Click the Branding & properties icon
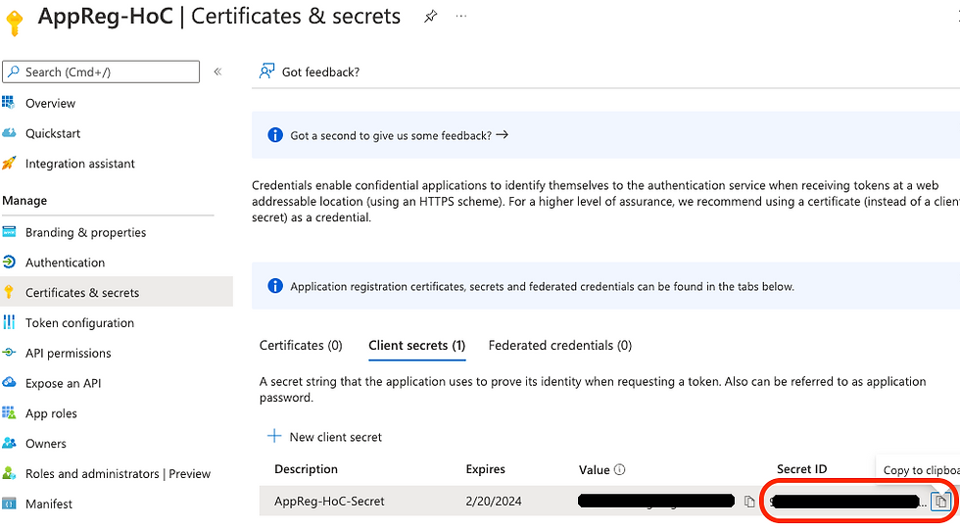Viewport: 960px width, 528px height. (x=9, y=232)
